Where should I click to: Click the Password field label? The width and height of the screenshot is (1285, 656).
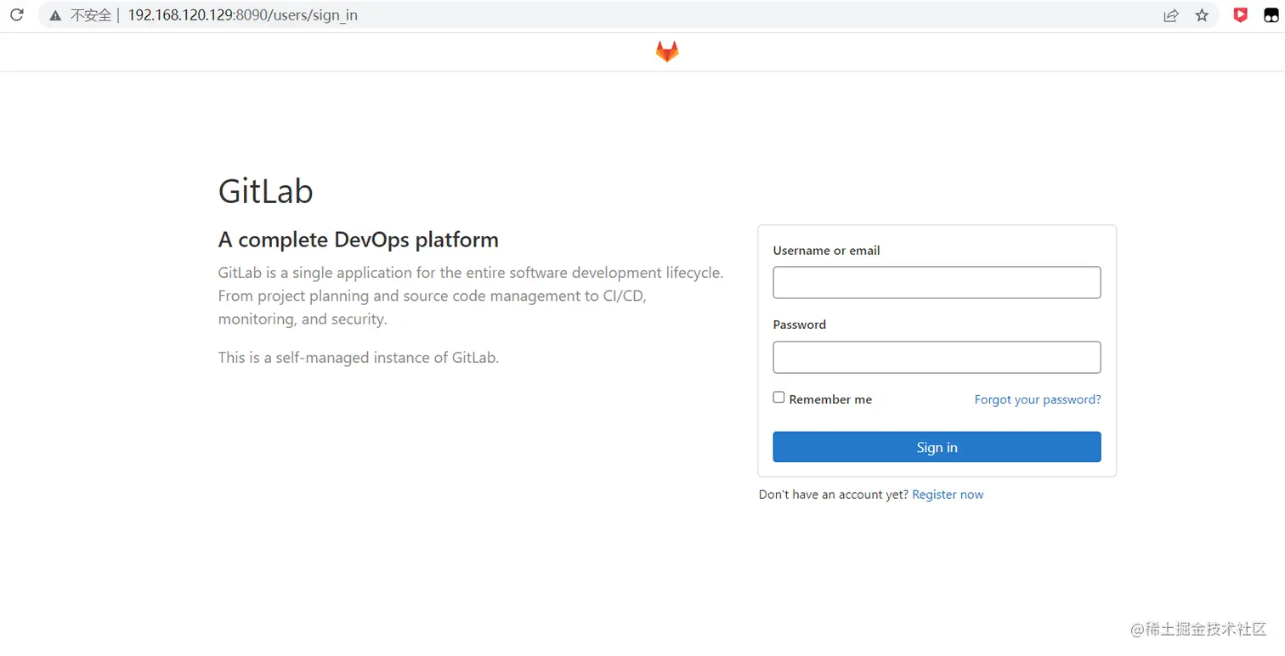[799, 325]
